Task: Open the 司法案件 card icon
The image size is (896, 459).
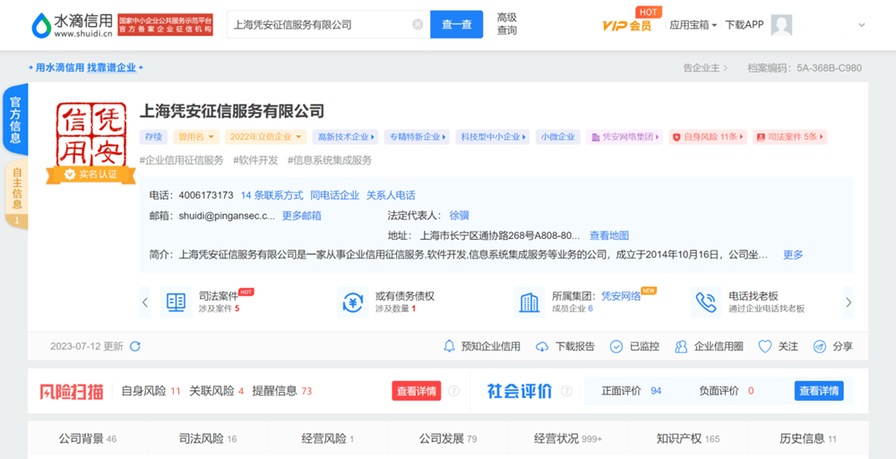Action: pyautogui.click(x=176, y=302)
